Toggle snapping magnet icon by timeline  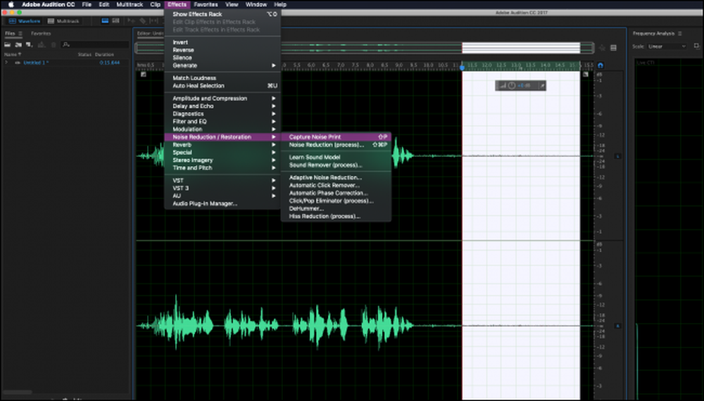click(601, 65)
